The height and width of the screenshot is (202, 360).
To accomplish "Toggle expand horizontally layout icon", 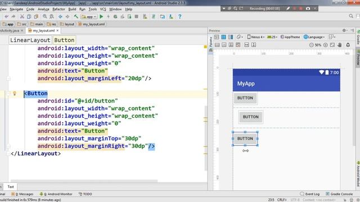I will coord(246,45).
